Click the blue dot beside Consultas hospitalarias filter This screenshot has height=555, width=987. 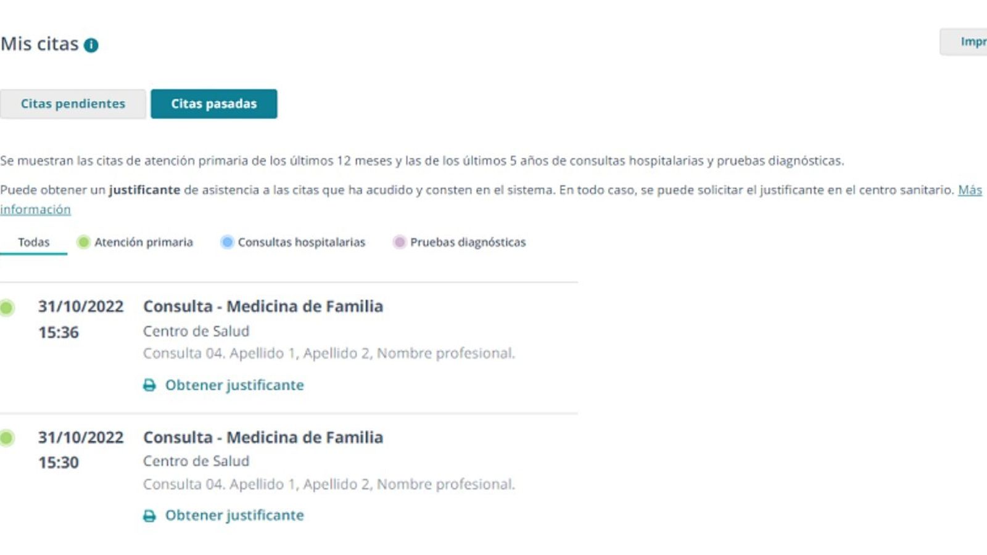point(227,242)
